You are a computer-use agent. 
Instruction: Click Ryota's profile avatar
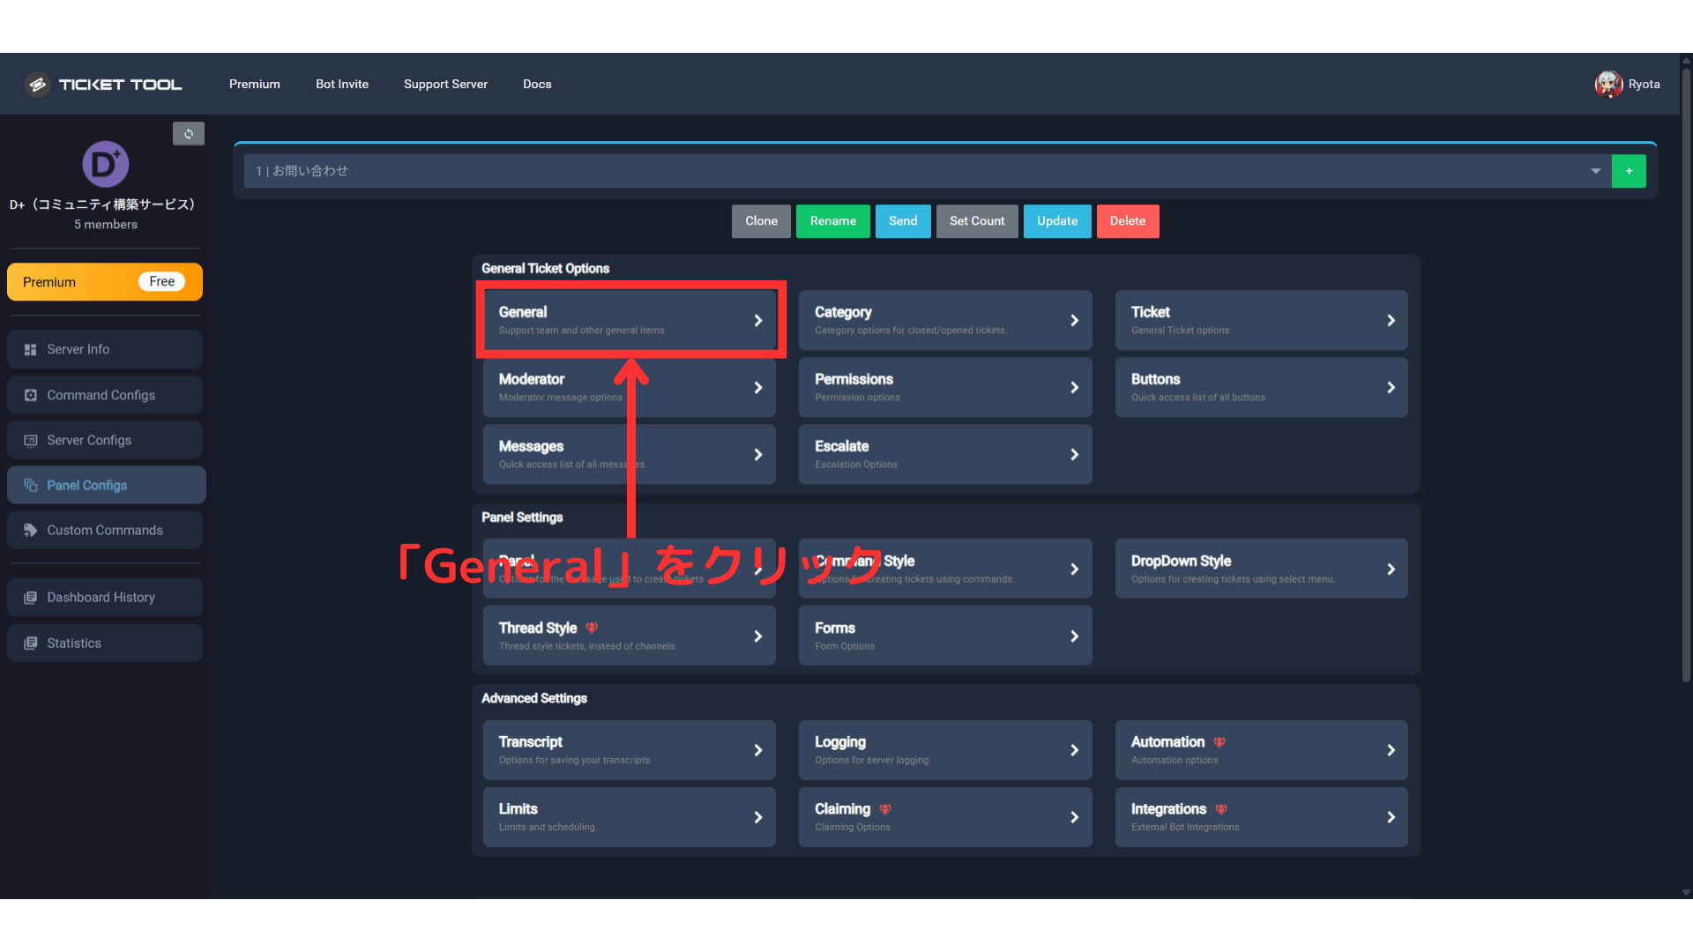(x=1608, y=84)
